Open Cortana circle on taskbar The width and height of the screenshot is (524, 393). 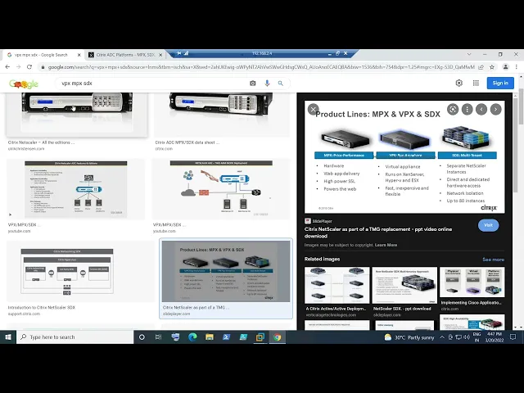pyautogui.click(x=142, y=337)
